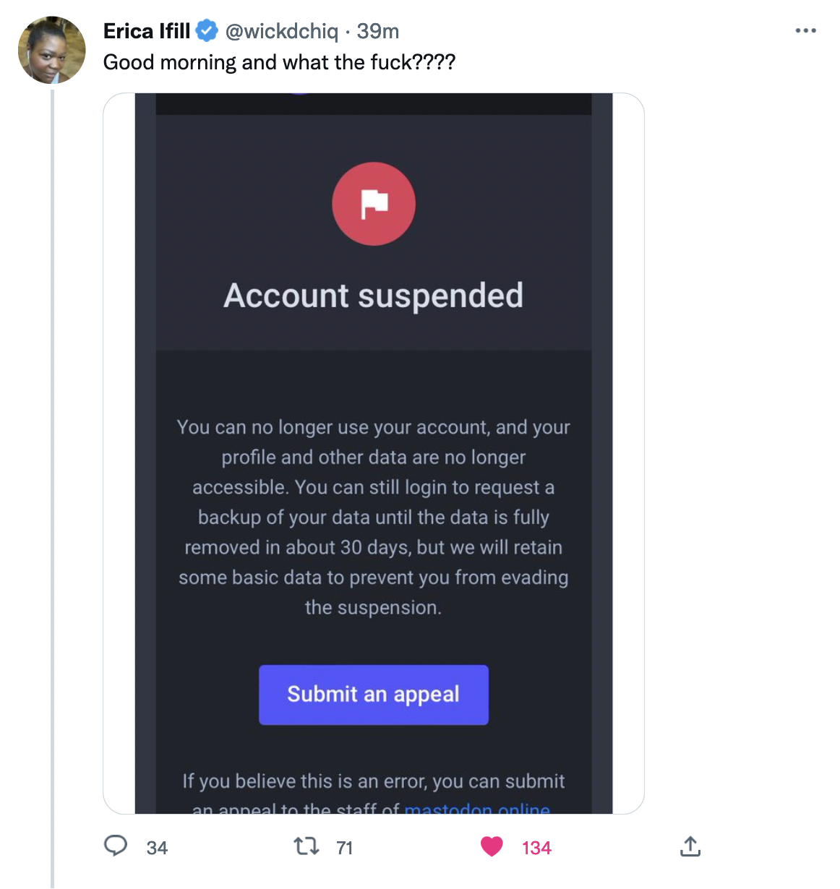
Task: Click the 39m tweet timestamp
Action: click(378, 31)
